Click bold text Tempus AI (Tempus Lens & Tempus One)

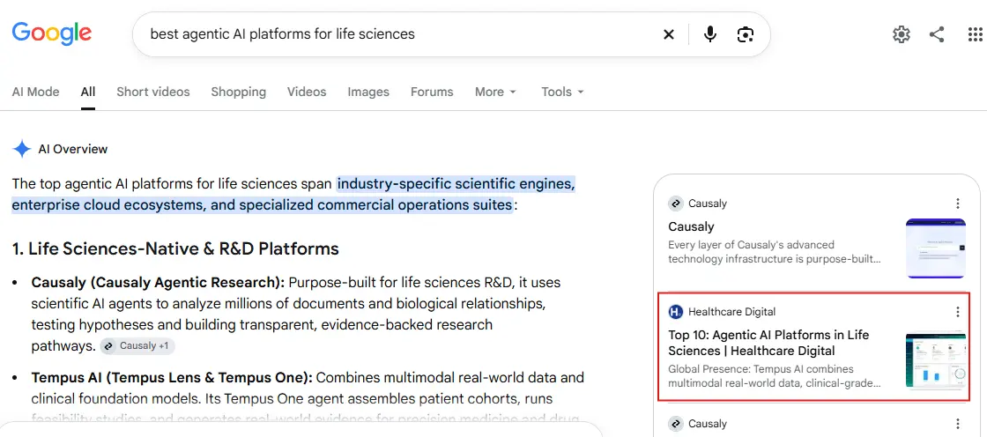pyautogui.click(x=172, y=378)
